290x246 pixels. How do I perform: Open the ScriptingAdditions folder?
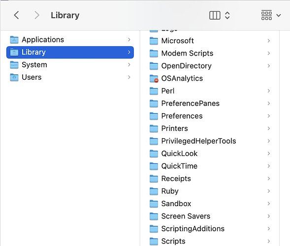pyautogui.click(x=210, y=229)
